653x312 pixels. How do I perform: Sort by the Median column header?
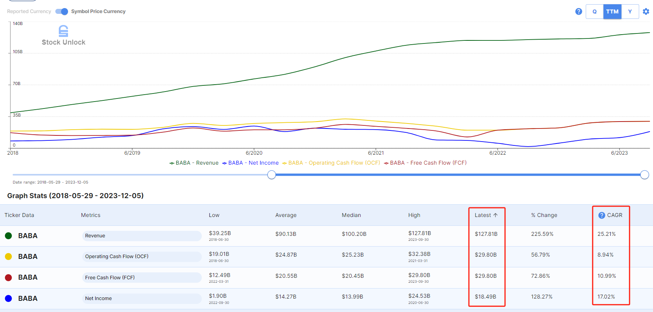(x=351, y=215)
